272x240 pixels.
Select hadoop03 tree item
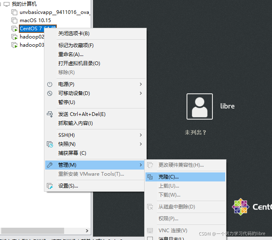32,45
